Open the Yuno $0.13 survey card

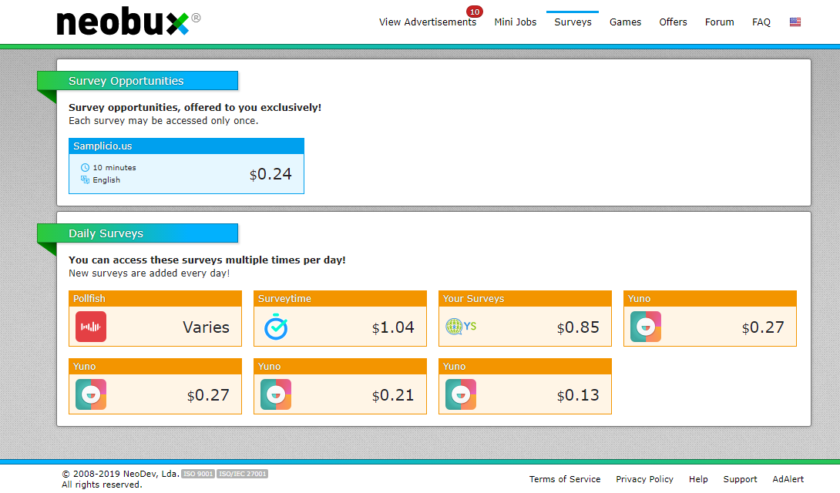[525, 386]
